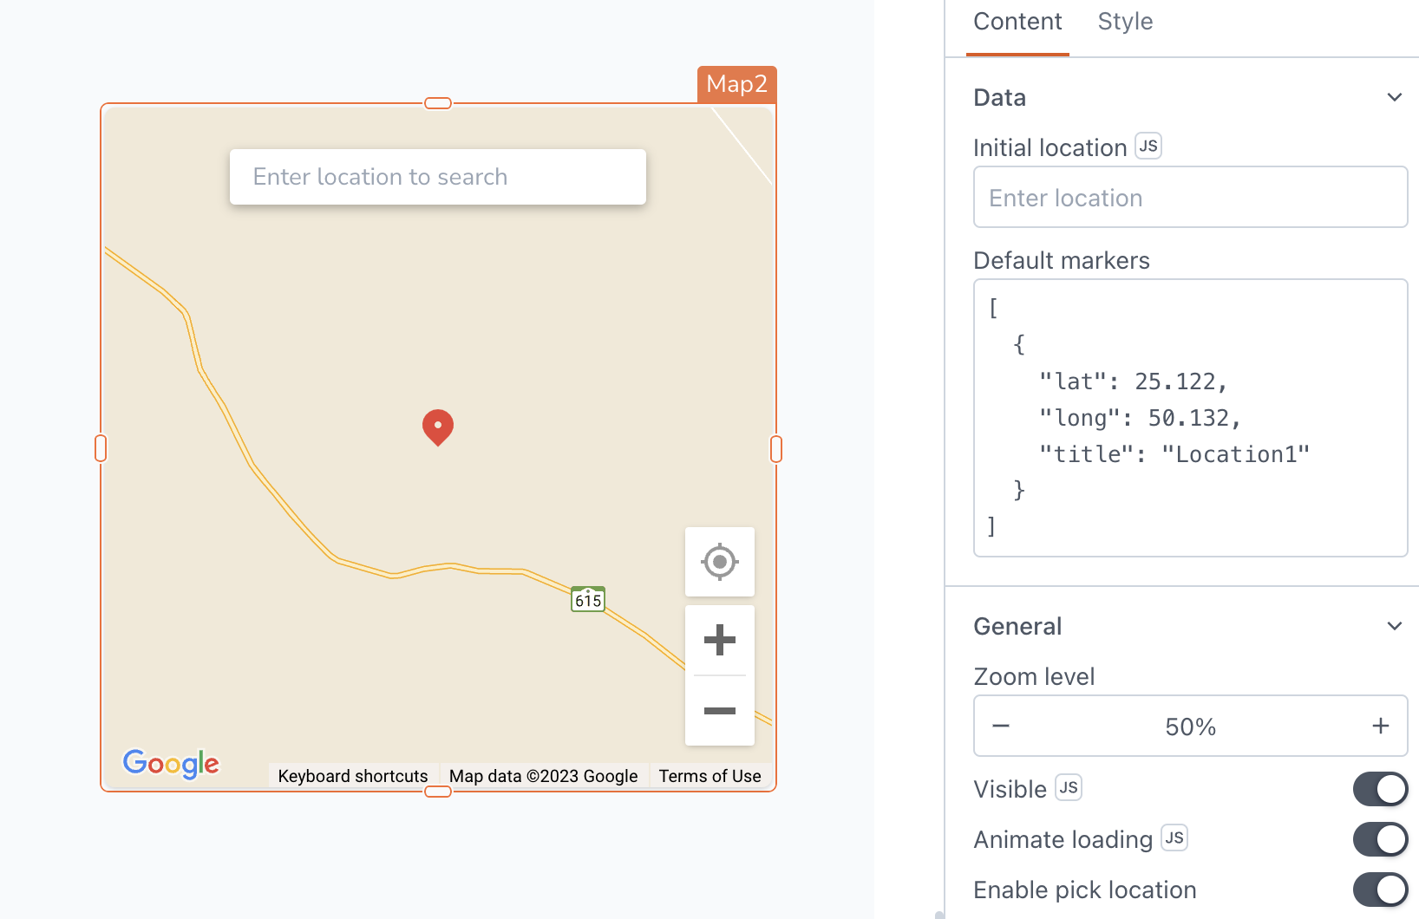
Task: Select the Content tab
Action: 1017,22
